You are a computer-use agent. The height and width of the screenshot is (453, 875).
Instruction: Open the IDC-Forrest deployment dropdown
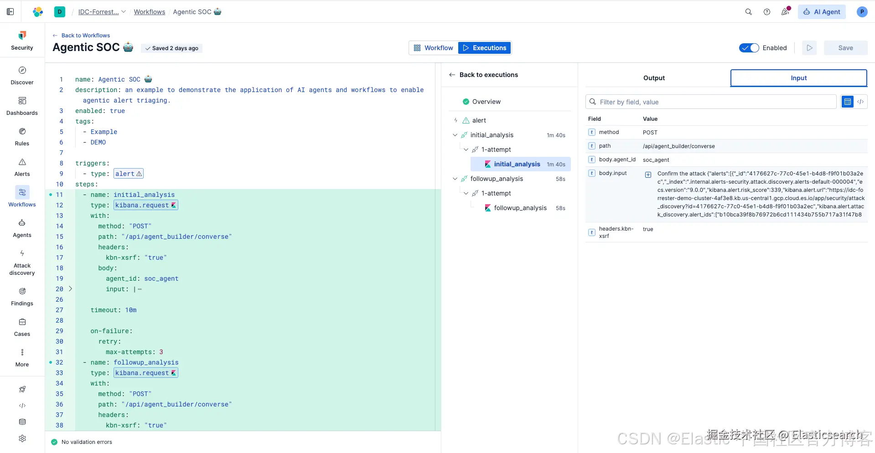(x=102, y=12)
